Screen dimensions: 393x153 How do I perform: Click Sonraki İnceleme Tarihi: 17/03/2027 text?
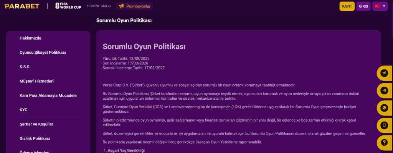point(134,68)
